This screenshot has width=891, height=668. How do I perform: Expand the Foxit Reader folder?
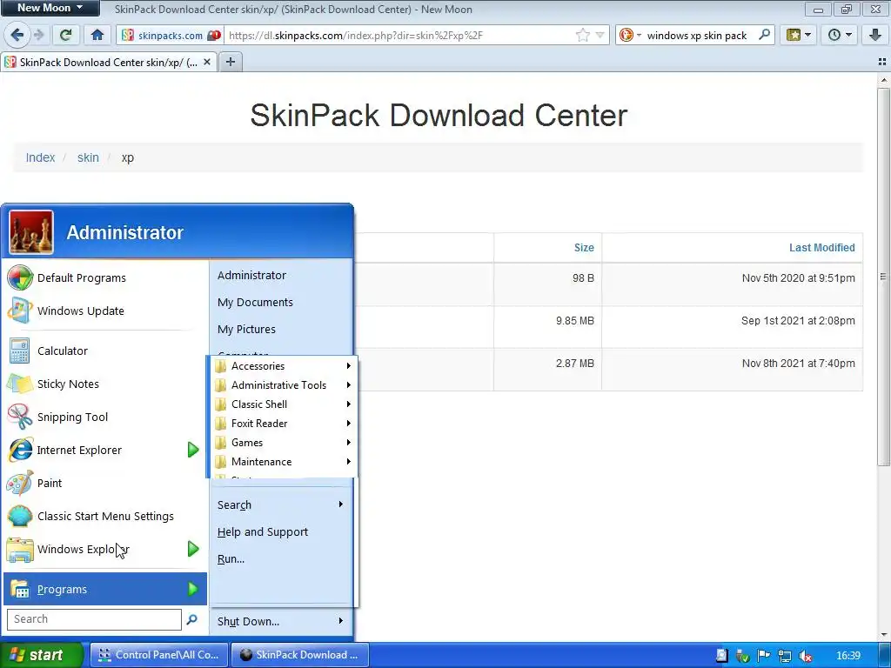[x=284, y=424]
